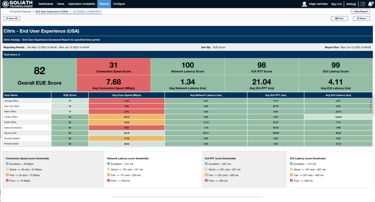Switch to the Views tab
The height and width of the screenshot is (202, 375).
point(60,4)
